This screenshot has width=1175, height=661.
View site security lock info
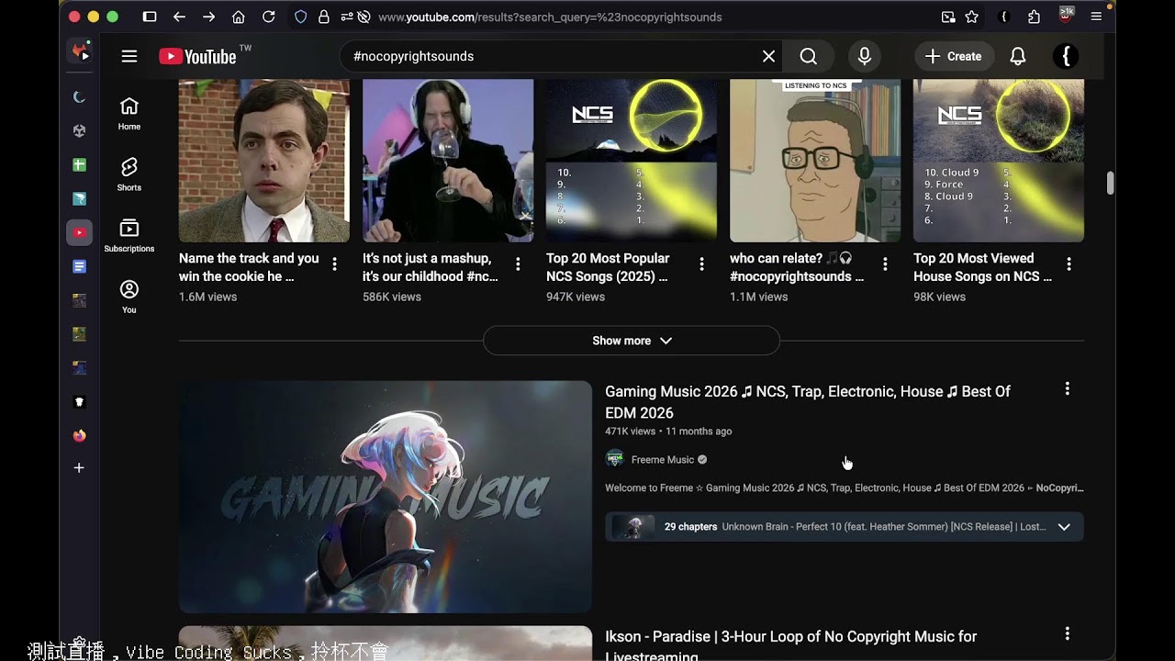(x=324, y=17)
